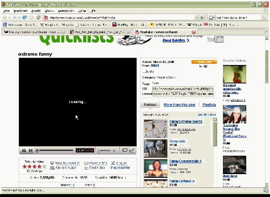Click the YouTube logo at the top of the page
This screenshot has height=197, width=270.
point(216,39)
